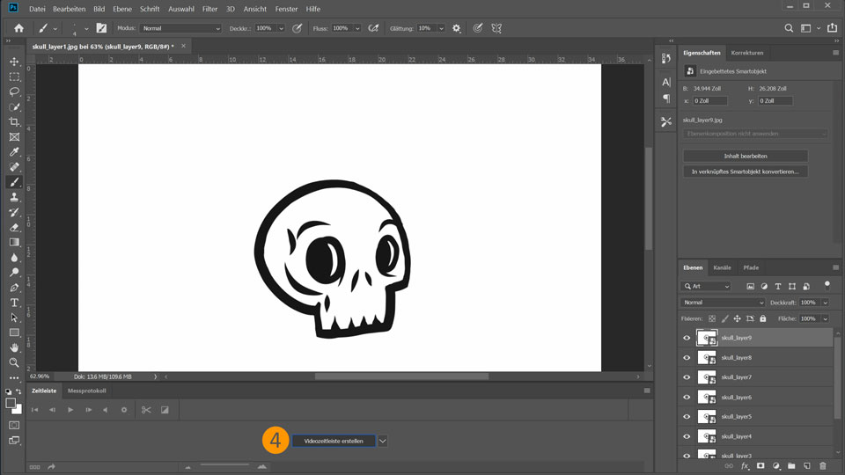Switch to the Kanäle tab
Image resolution: width=845 pixels, height=475 pixels.
(x=722, y=267)
